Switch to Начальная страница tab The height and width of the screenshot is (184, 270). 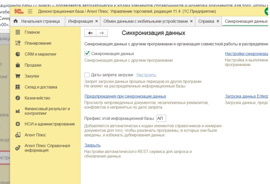(38, 21)
